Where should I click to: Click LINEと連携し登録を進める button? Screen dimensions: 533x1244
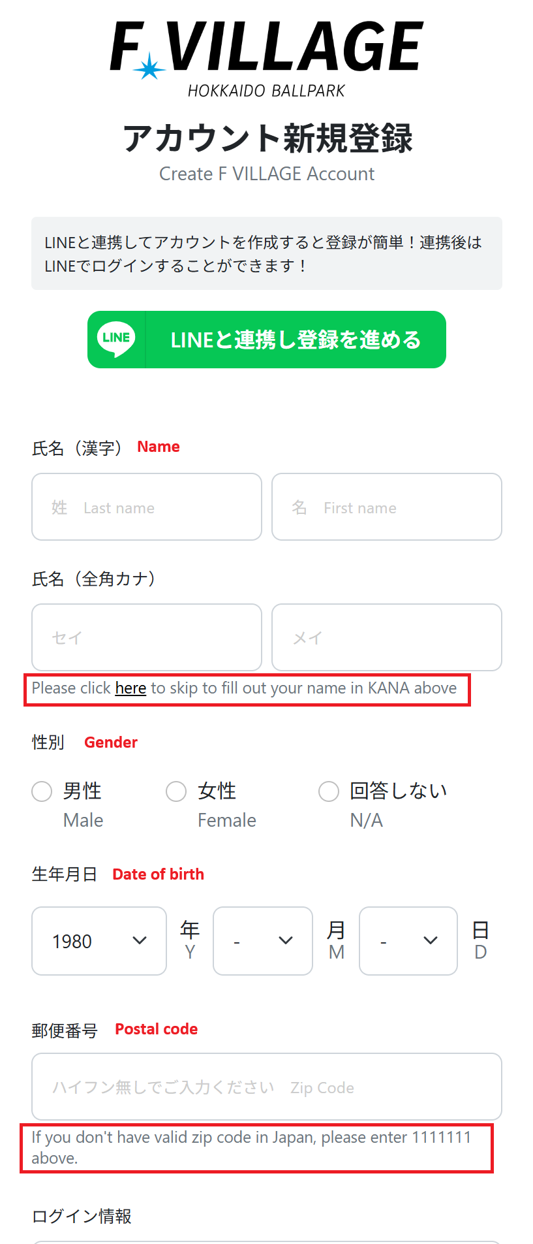pos(267,340)
